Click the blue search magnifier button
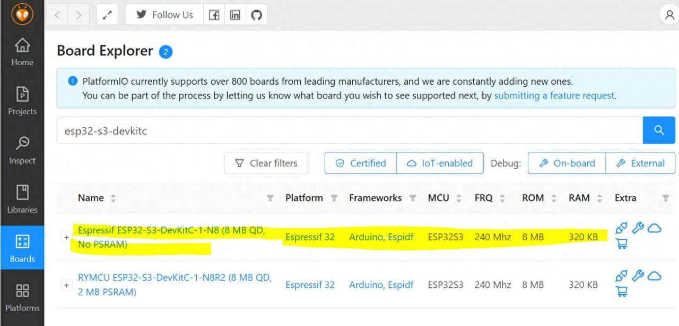The height and width of the screenshot is (326, 679). pyautogui.click(x=659, y=130)
